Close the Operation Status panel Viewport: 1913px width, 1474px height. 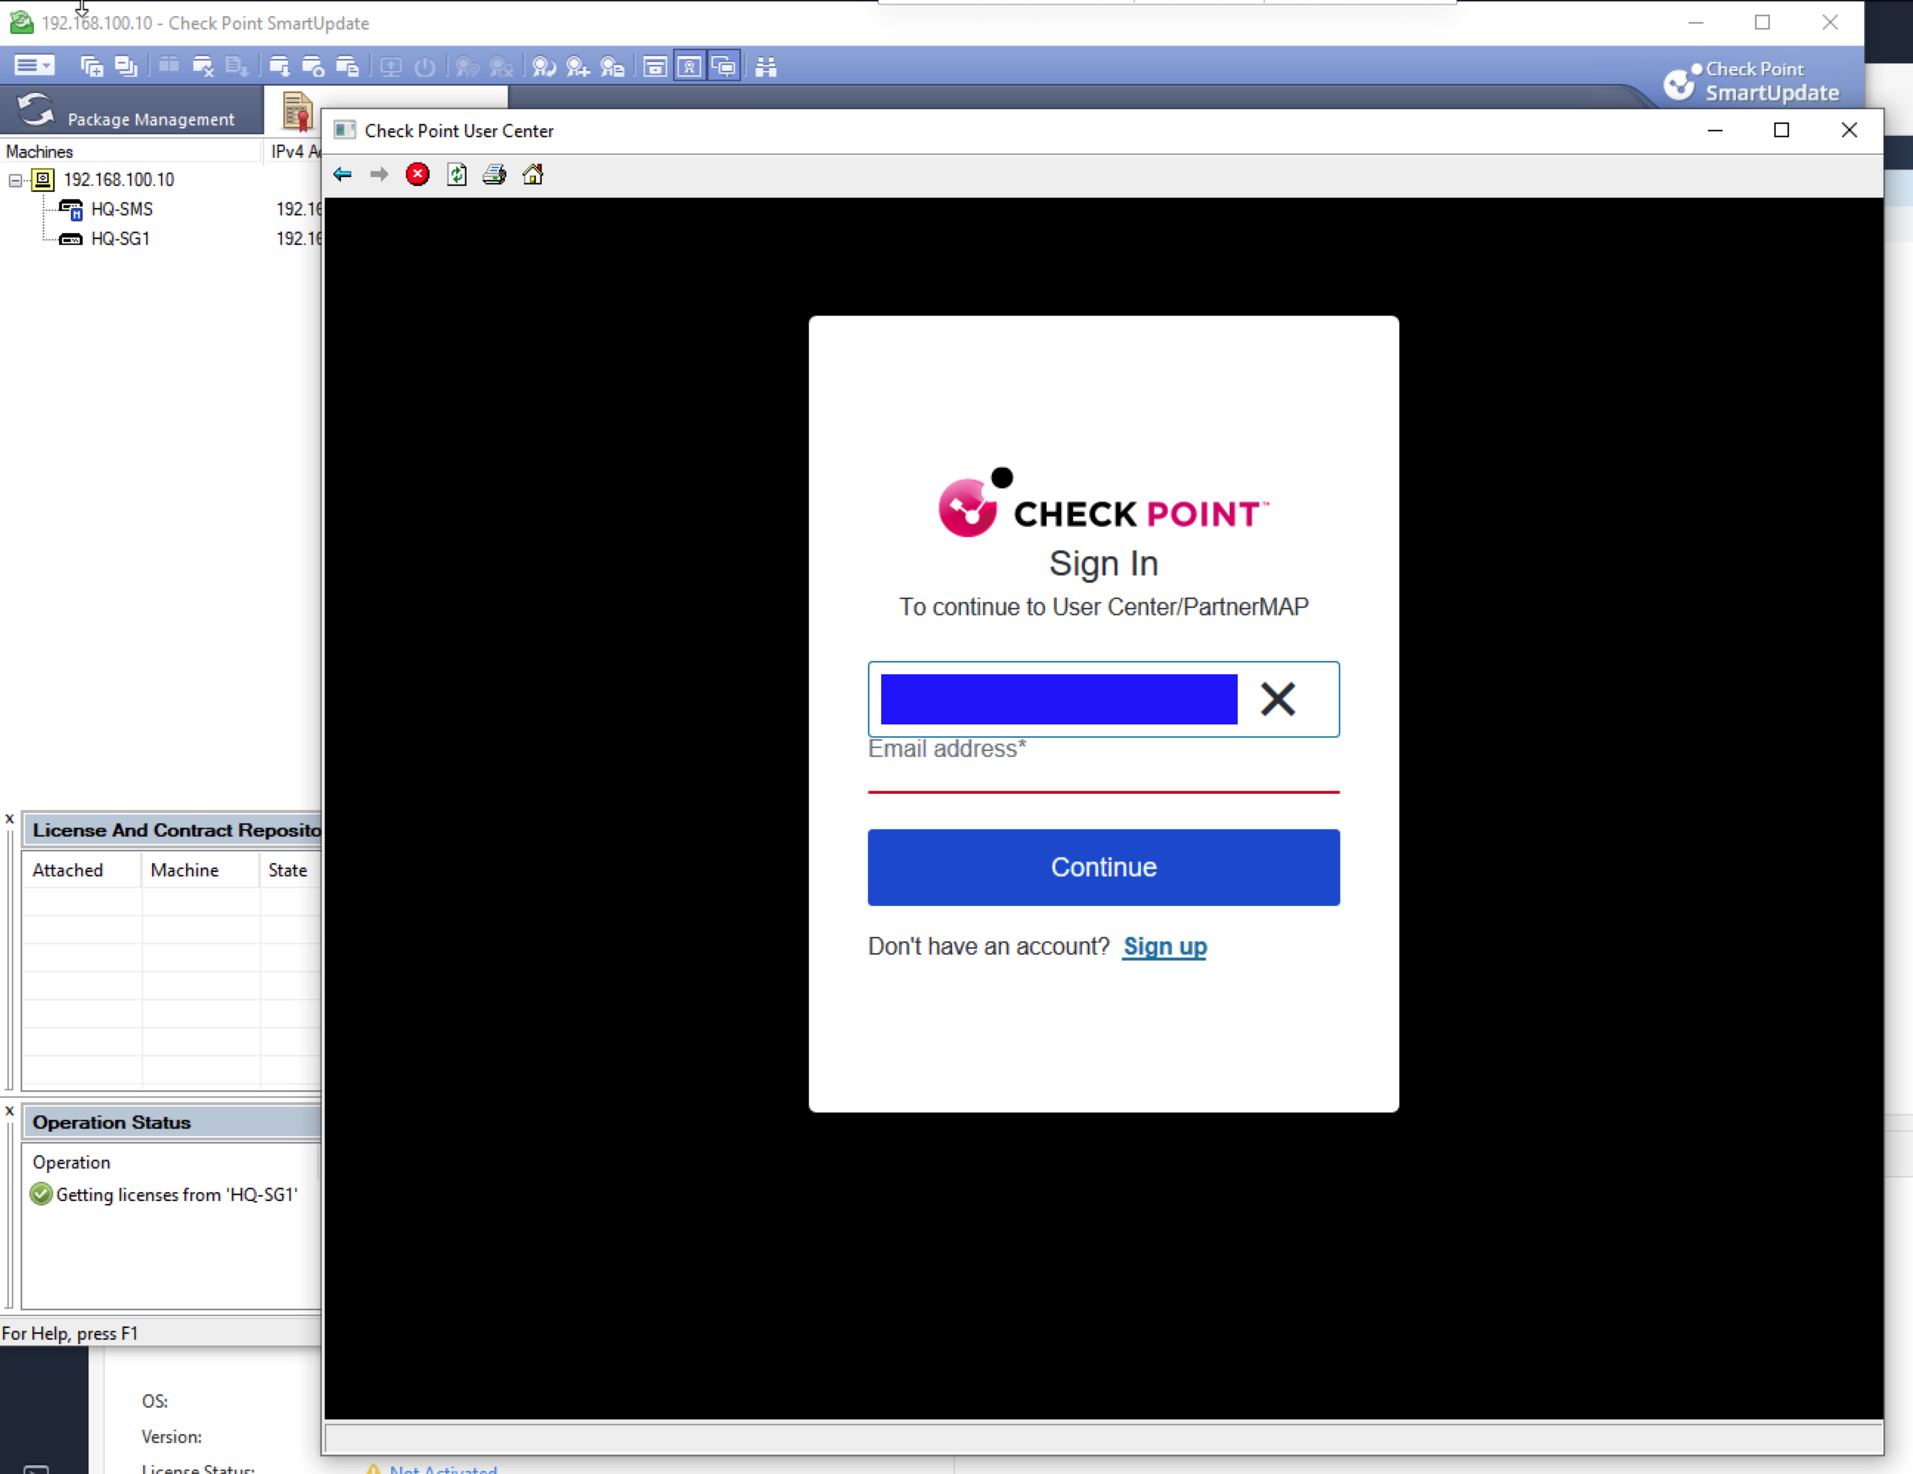point(10,1110)
